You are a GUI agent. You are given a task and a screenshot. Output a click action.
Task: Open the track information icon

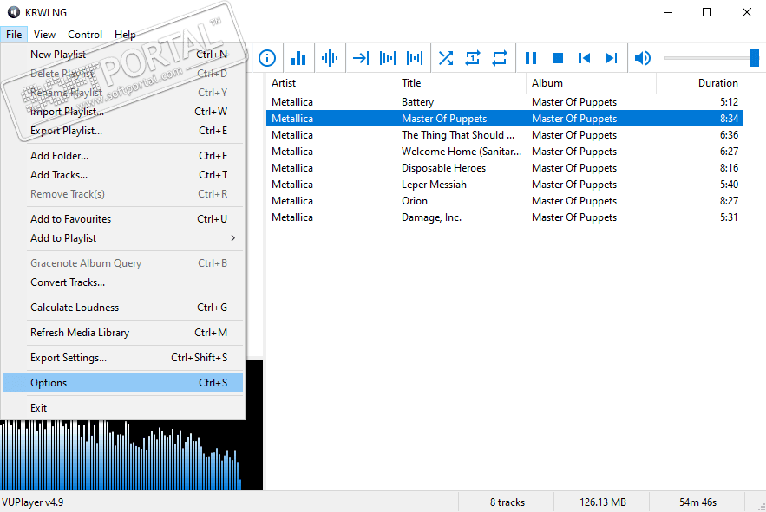tap(267, 58)
